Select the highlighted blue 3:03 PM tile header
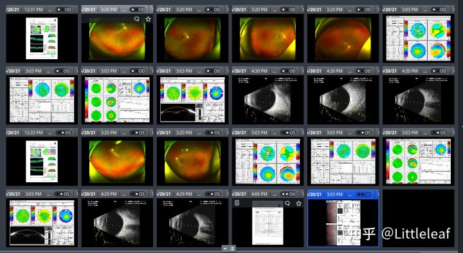This screenshot has height=253, width=463. point(343,194)
